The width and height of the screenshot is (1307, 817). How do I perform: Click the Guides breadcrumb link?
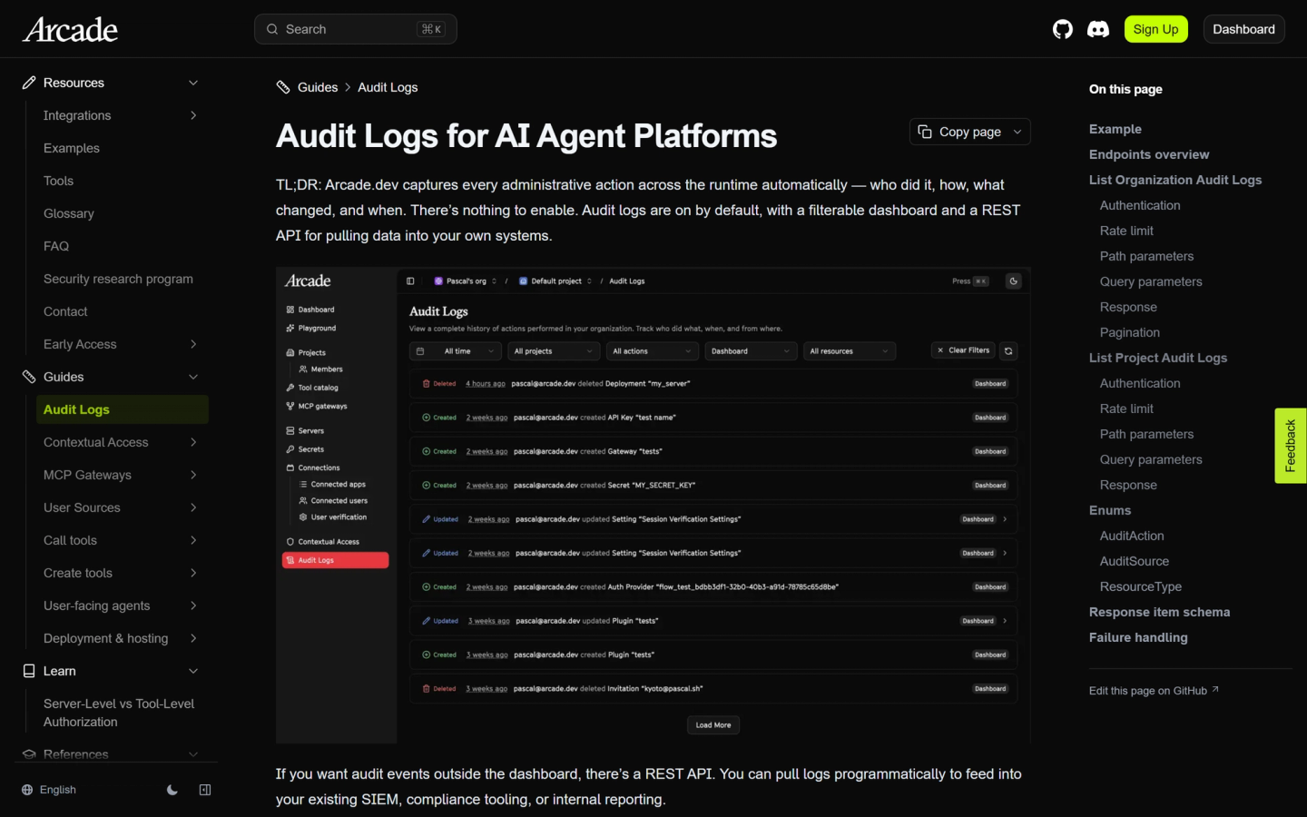(318, 87)
